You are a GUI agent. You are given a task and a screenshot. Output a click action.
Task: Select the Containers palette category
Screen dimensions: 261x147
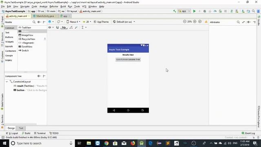pos(11,51)
